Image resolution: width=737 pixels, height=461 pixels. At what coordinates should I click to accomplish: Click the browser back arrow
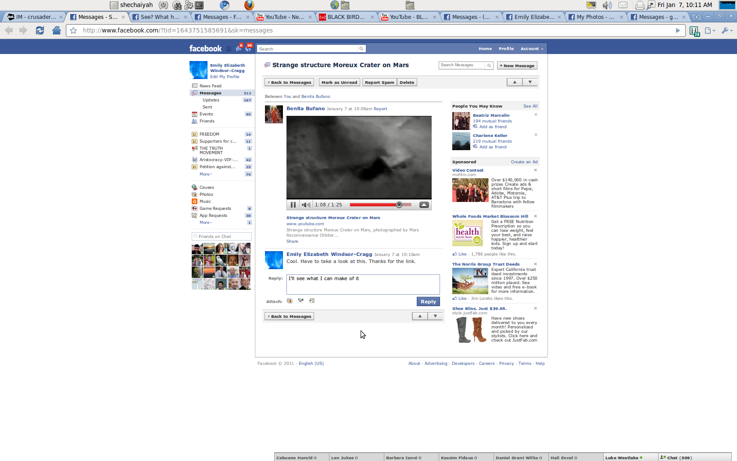click(9, 30)
